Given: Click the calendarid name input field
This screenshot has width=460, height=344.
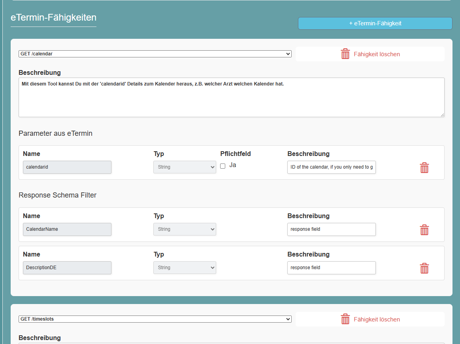Looking at the screenshot, I should 67,167.
